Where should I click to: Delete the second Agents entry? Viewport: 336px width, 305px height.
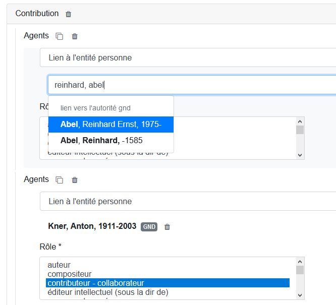(75, 180)
